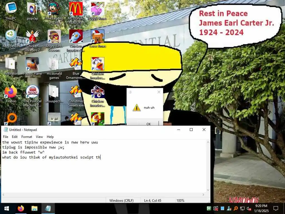The height and width of the screenshot is (214, 285).
Task: Open the Notepad Edit menu
Action: [x=15, y=137]
